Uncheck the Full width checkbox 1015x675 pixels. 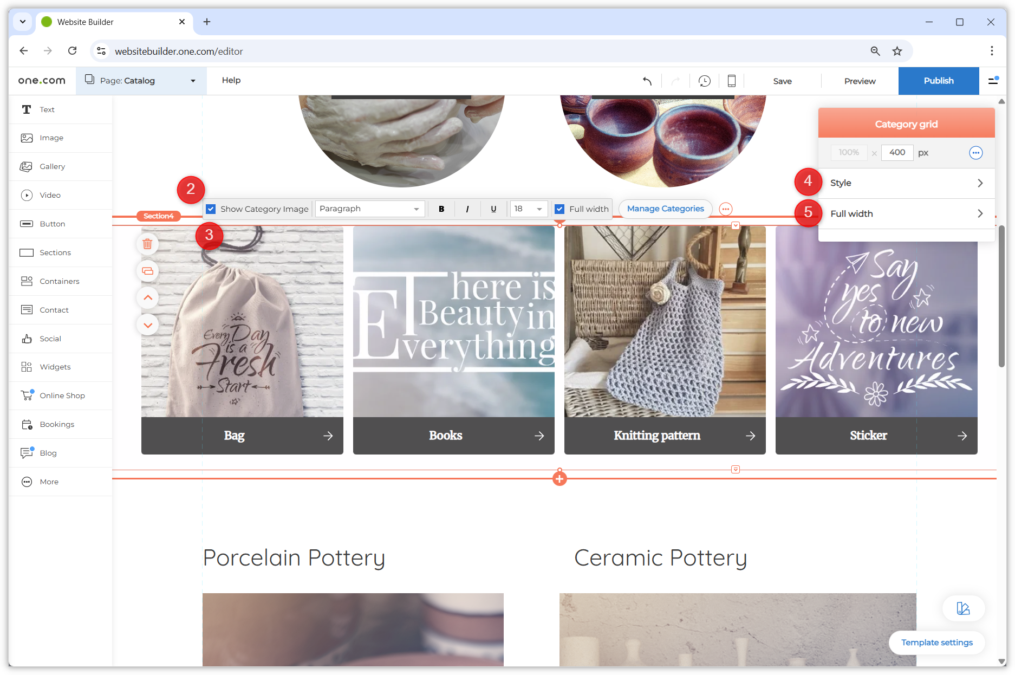point(560,209)
